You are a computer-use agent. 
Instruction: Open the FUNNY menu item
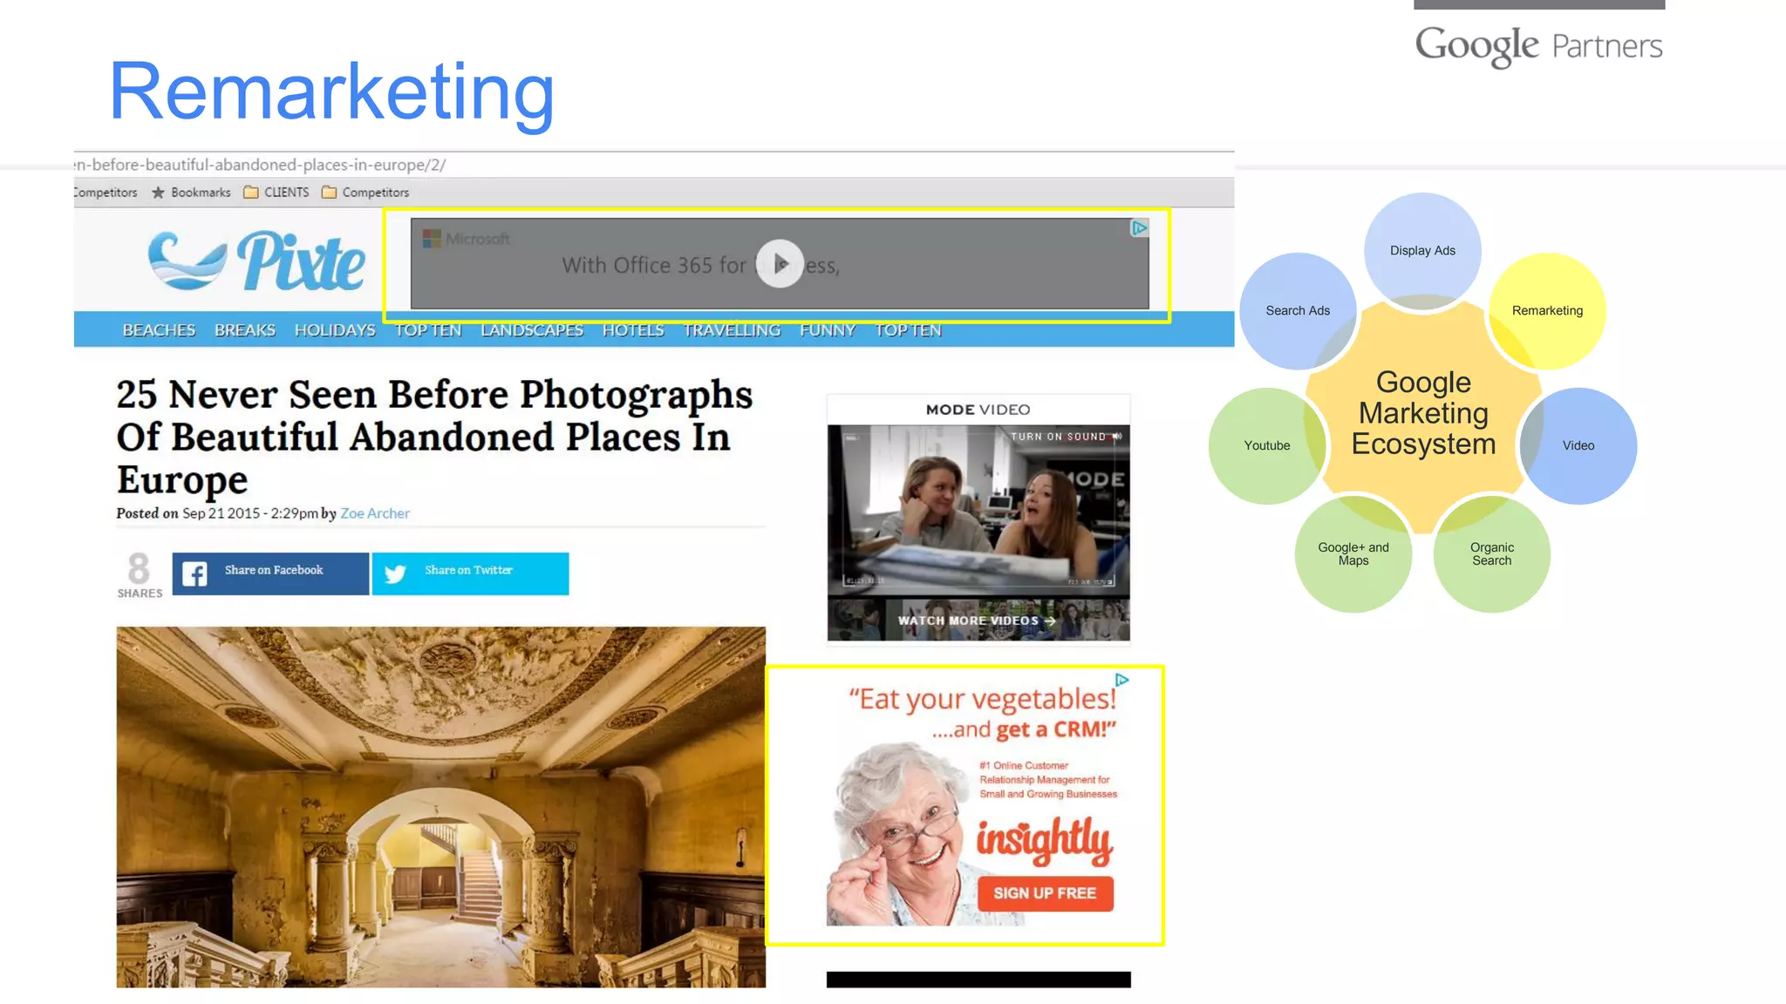click(x=828, y=330)
